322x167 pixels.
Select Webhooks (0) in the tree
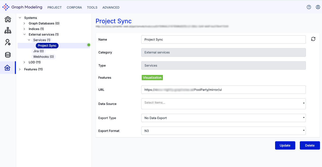(x=43, y=57)
